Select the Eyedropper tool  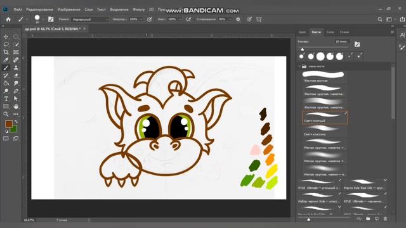point(6,60)
